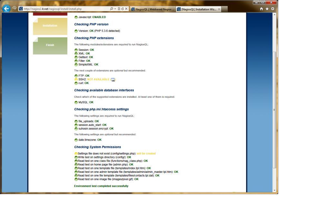Viewport: 330px width, 206px height.
Task: Refresh the page with the reload icon
Action: pyautogui.click(x=122, y=9)
